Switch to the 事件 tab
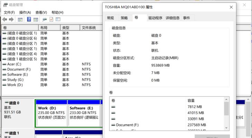 tap(186, 18)
